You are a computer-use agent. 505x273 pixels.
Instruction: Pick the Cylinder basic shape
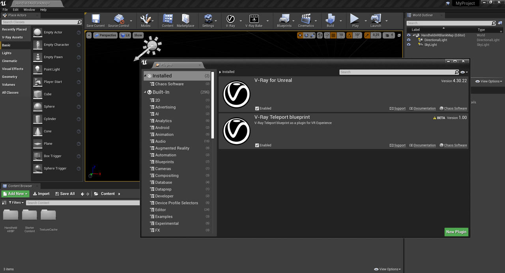57,119
